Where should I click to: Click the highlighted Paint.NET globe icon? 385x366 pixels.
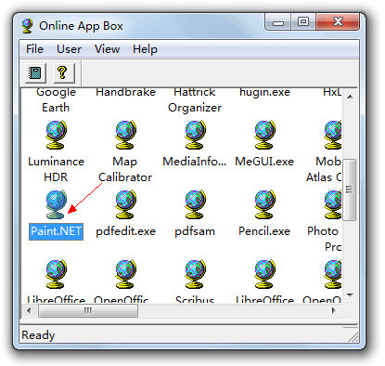[x=56, y=204]
